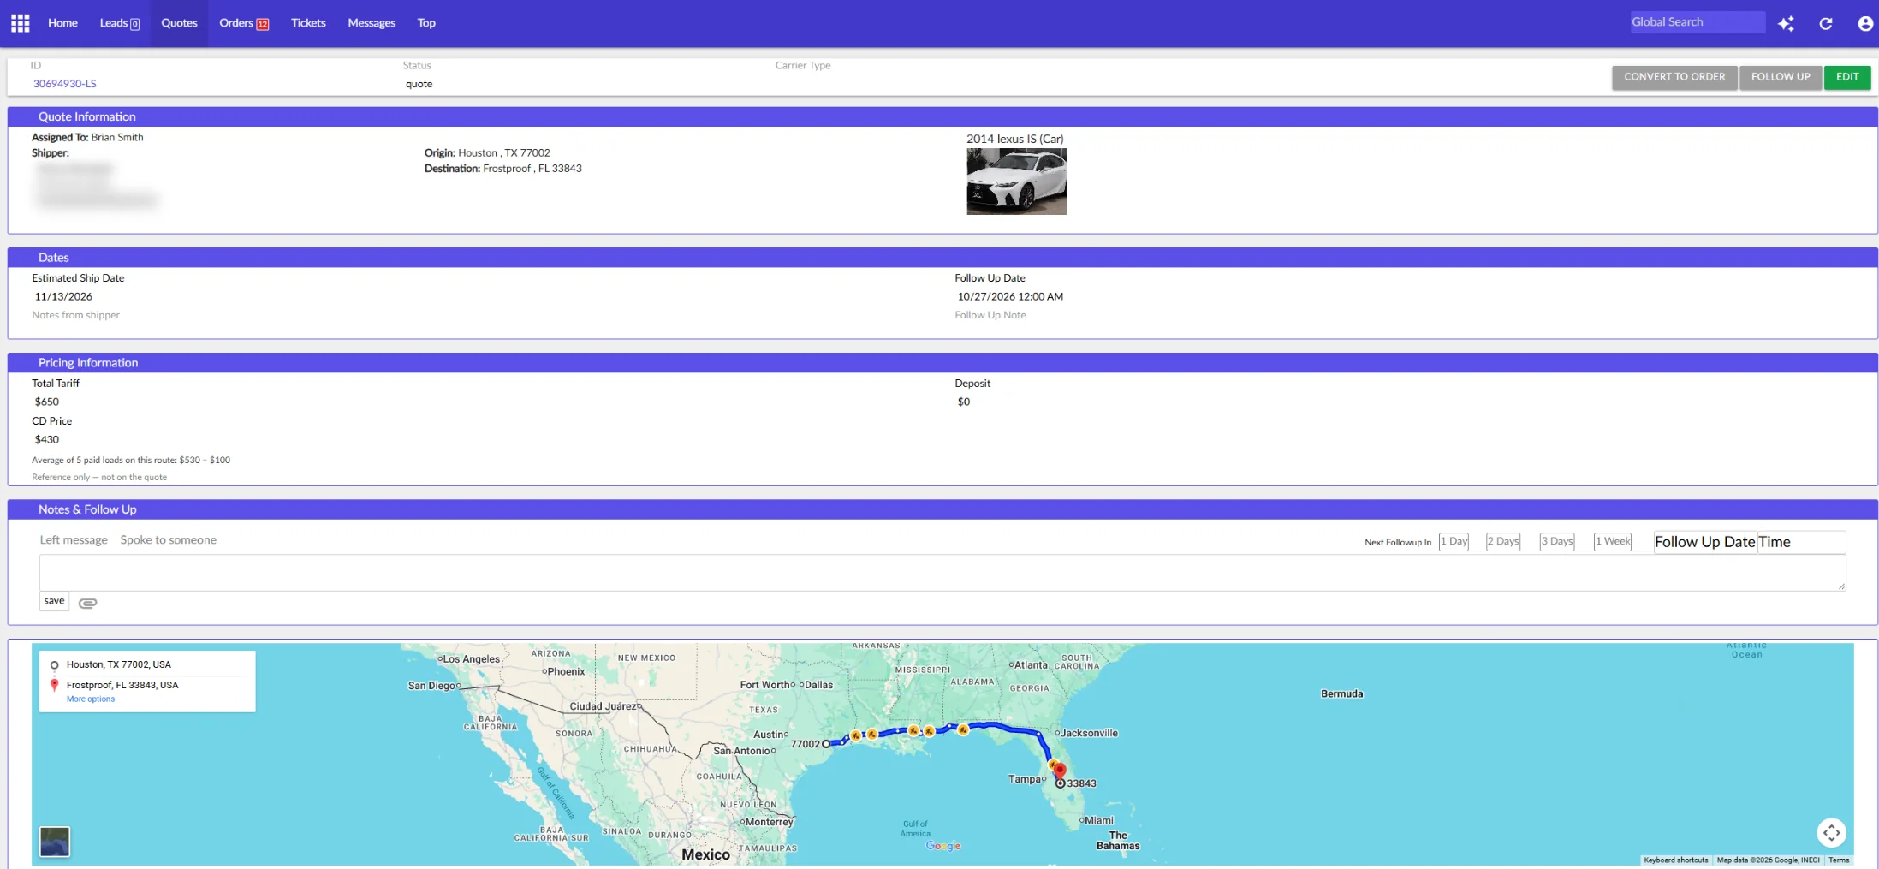1879x869 pixels.
Task: Click the Leads counter badge
Action: click(x=134, y=24)
